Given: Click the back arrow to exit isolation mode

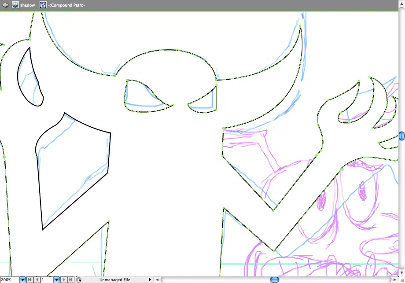Looking at the screenshot, I should [5, 5].
